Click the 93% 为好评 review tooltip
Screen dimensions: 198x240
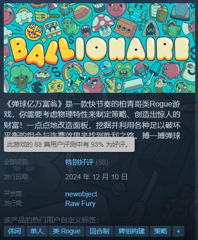[x=69, y=144]
